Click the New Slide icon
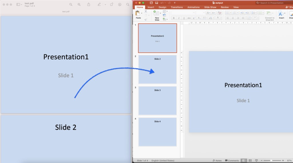Screen dimensions: 293x163 157,13
